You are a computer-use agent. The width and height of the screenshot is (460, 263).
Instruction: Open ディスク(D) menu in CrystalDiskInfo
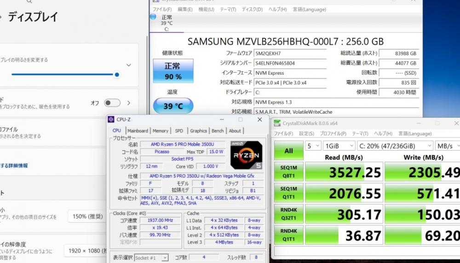pos(252,9)
